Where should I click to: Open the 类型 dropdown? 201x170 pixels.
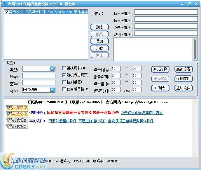pos(52,69)
